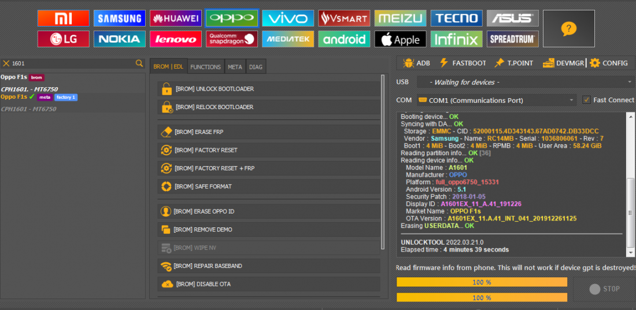The width and height of the screenshot is (636, 310).
Task: Click Elapsed time text in log
Action: point(454,249)
